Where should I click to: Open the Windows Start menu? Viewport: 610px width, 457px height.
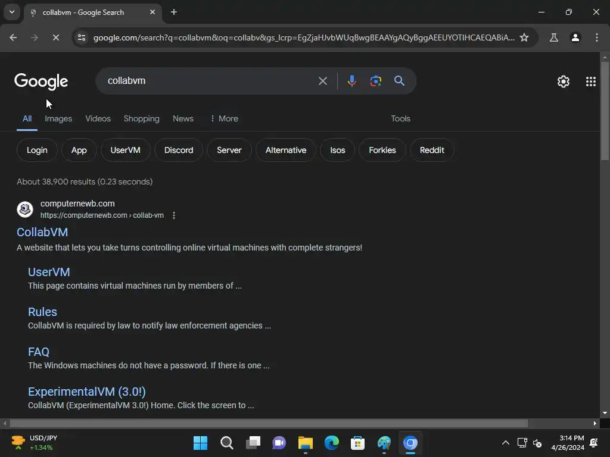200,443
